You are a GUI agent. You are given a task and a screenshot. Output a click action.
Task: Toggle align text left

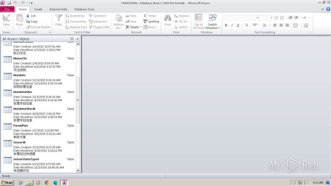click(x=275, y=25)
